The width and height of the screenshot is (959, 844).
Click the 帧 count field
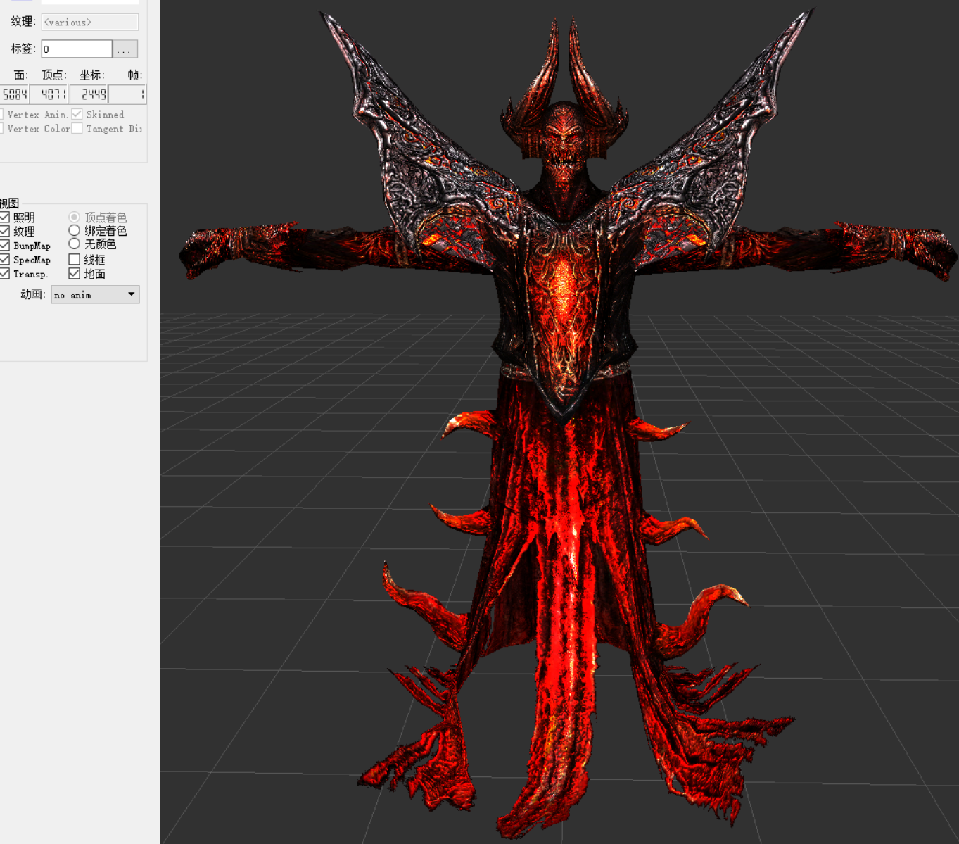coord(127,94)
